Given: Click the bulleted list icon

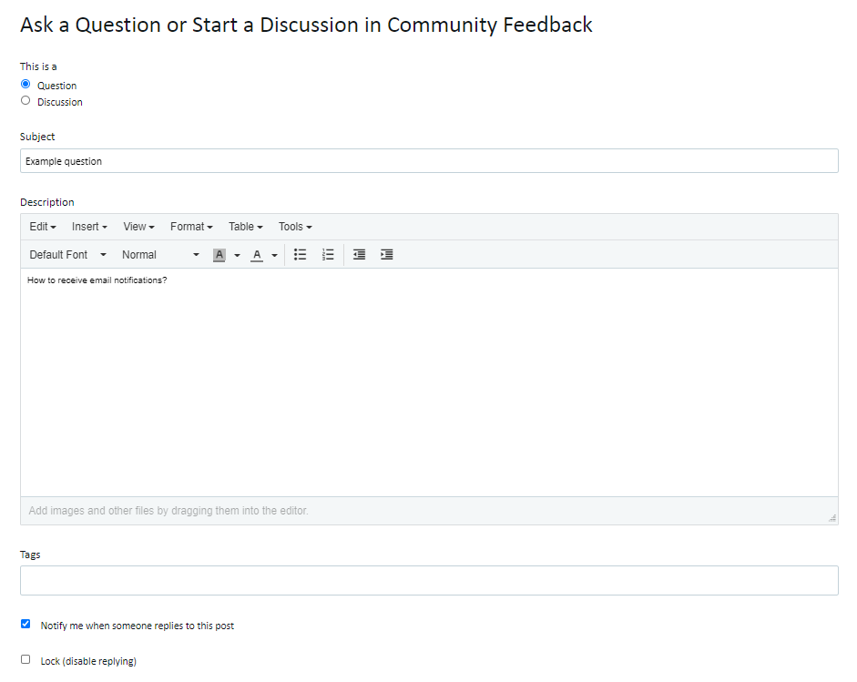Looking at the screenshot, I should click(x=300, y=255).
